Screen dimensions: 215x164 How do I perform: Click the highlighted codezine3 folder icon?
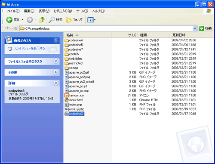pyautogui.click(x=67, y=114)
